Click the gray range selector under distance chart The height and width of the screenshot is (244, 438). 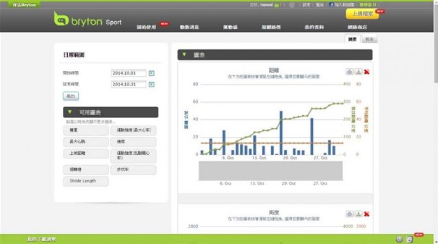270,170
